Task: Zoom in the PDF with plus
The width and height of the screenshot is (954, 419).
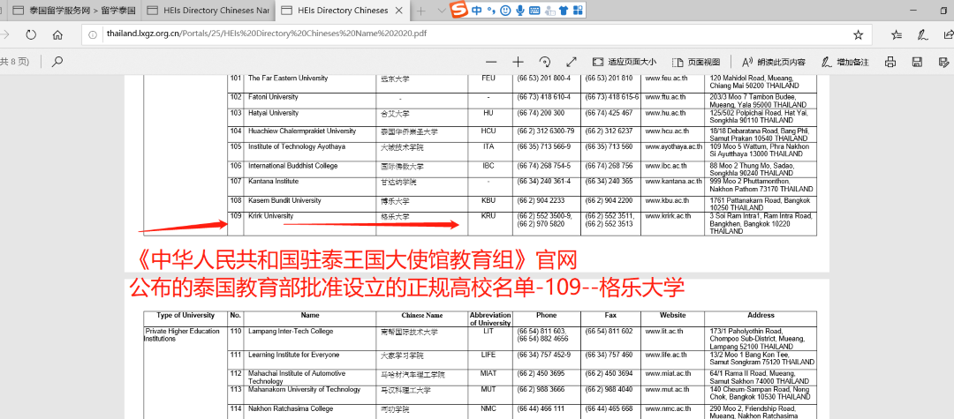Action: click(x=518, y=62)
